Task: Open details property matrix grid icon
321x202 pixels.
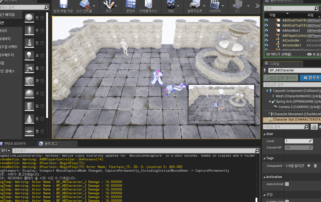Action: [x=314, y=127]
